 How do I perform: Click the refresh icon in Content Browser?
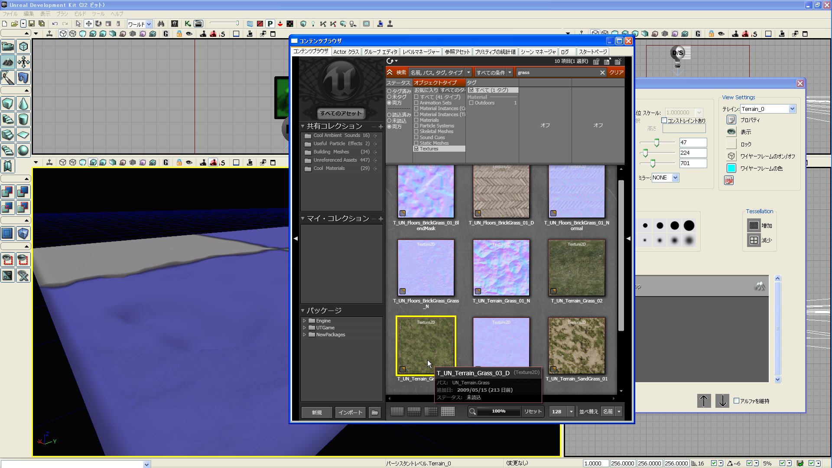[390, 61]
